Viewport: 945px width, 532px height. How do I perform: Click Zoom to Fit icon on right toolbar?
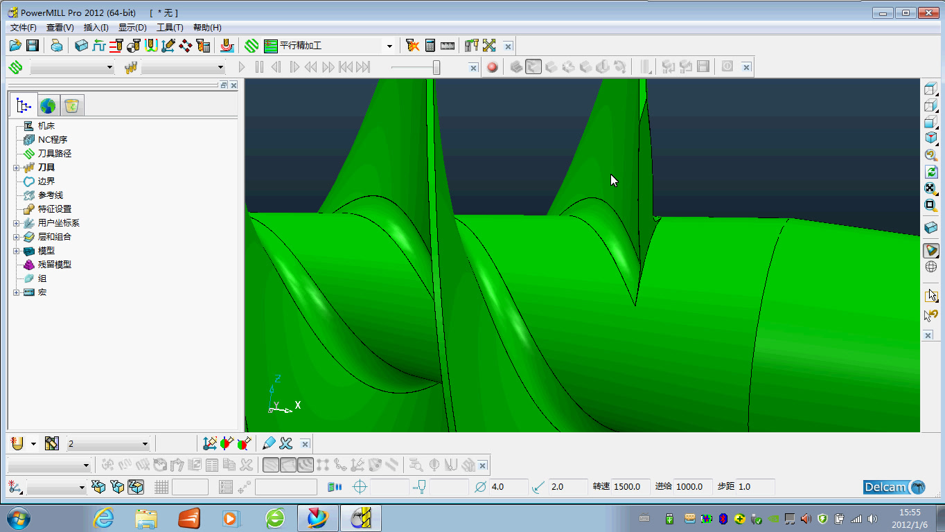(x=930, y=188)
